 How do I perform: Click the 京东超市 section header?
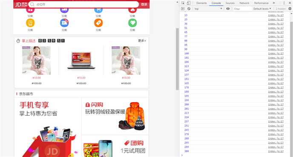point(26,94)
